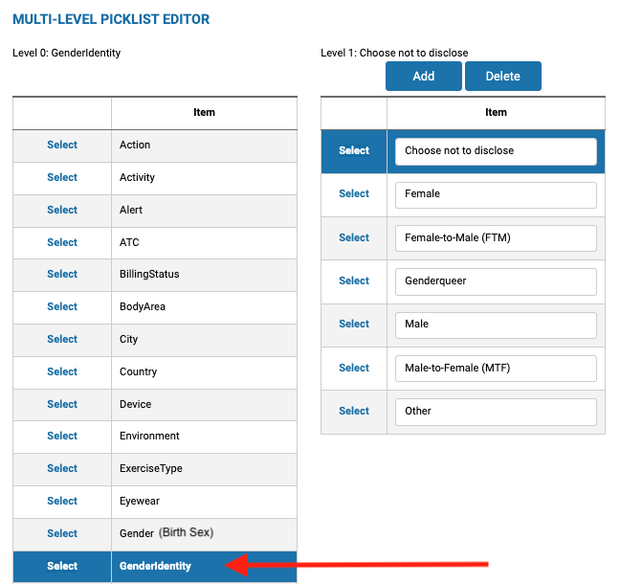Pick the Select link beside City
This screenshot has height=584, width=620.
coord(62,339)
